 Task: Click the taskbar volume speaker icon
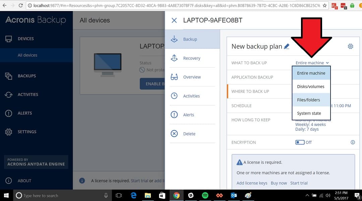(328, 195)
